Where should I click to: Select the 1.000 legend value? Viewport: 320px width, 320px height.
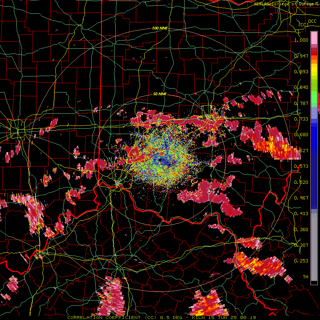(x=301, y=40)
